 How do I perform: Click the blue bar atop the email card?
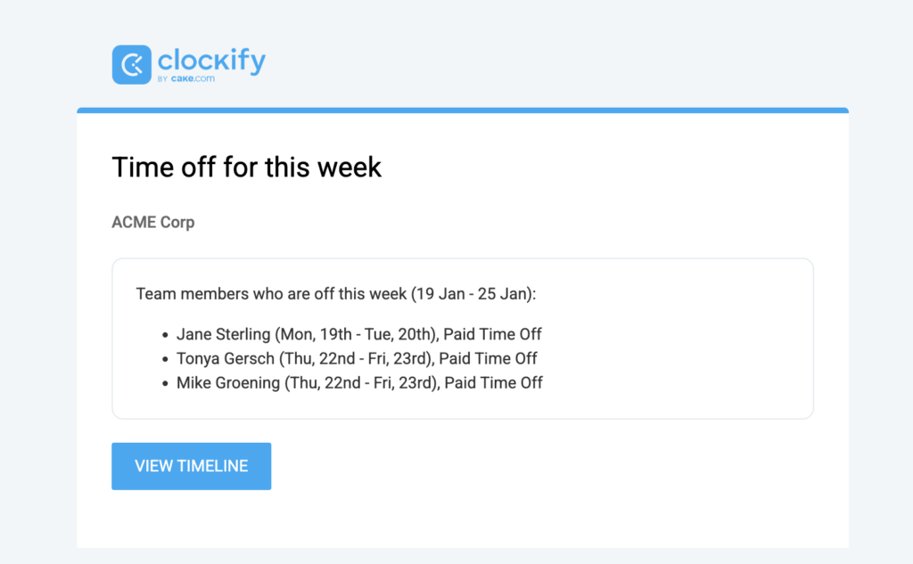tap(462, 110)
